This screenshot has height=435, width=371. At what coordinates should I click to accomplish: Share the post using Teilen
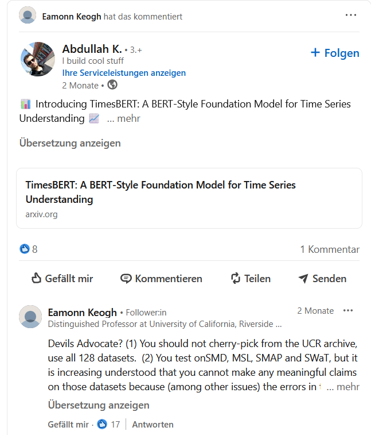click(x=250, y=279)
